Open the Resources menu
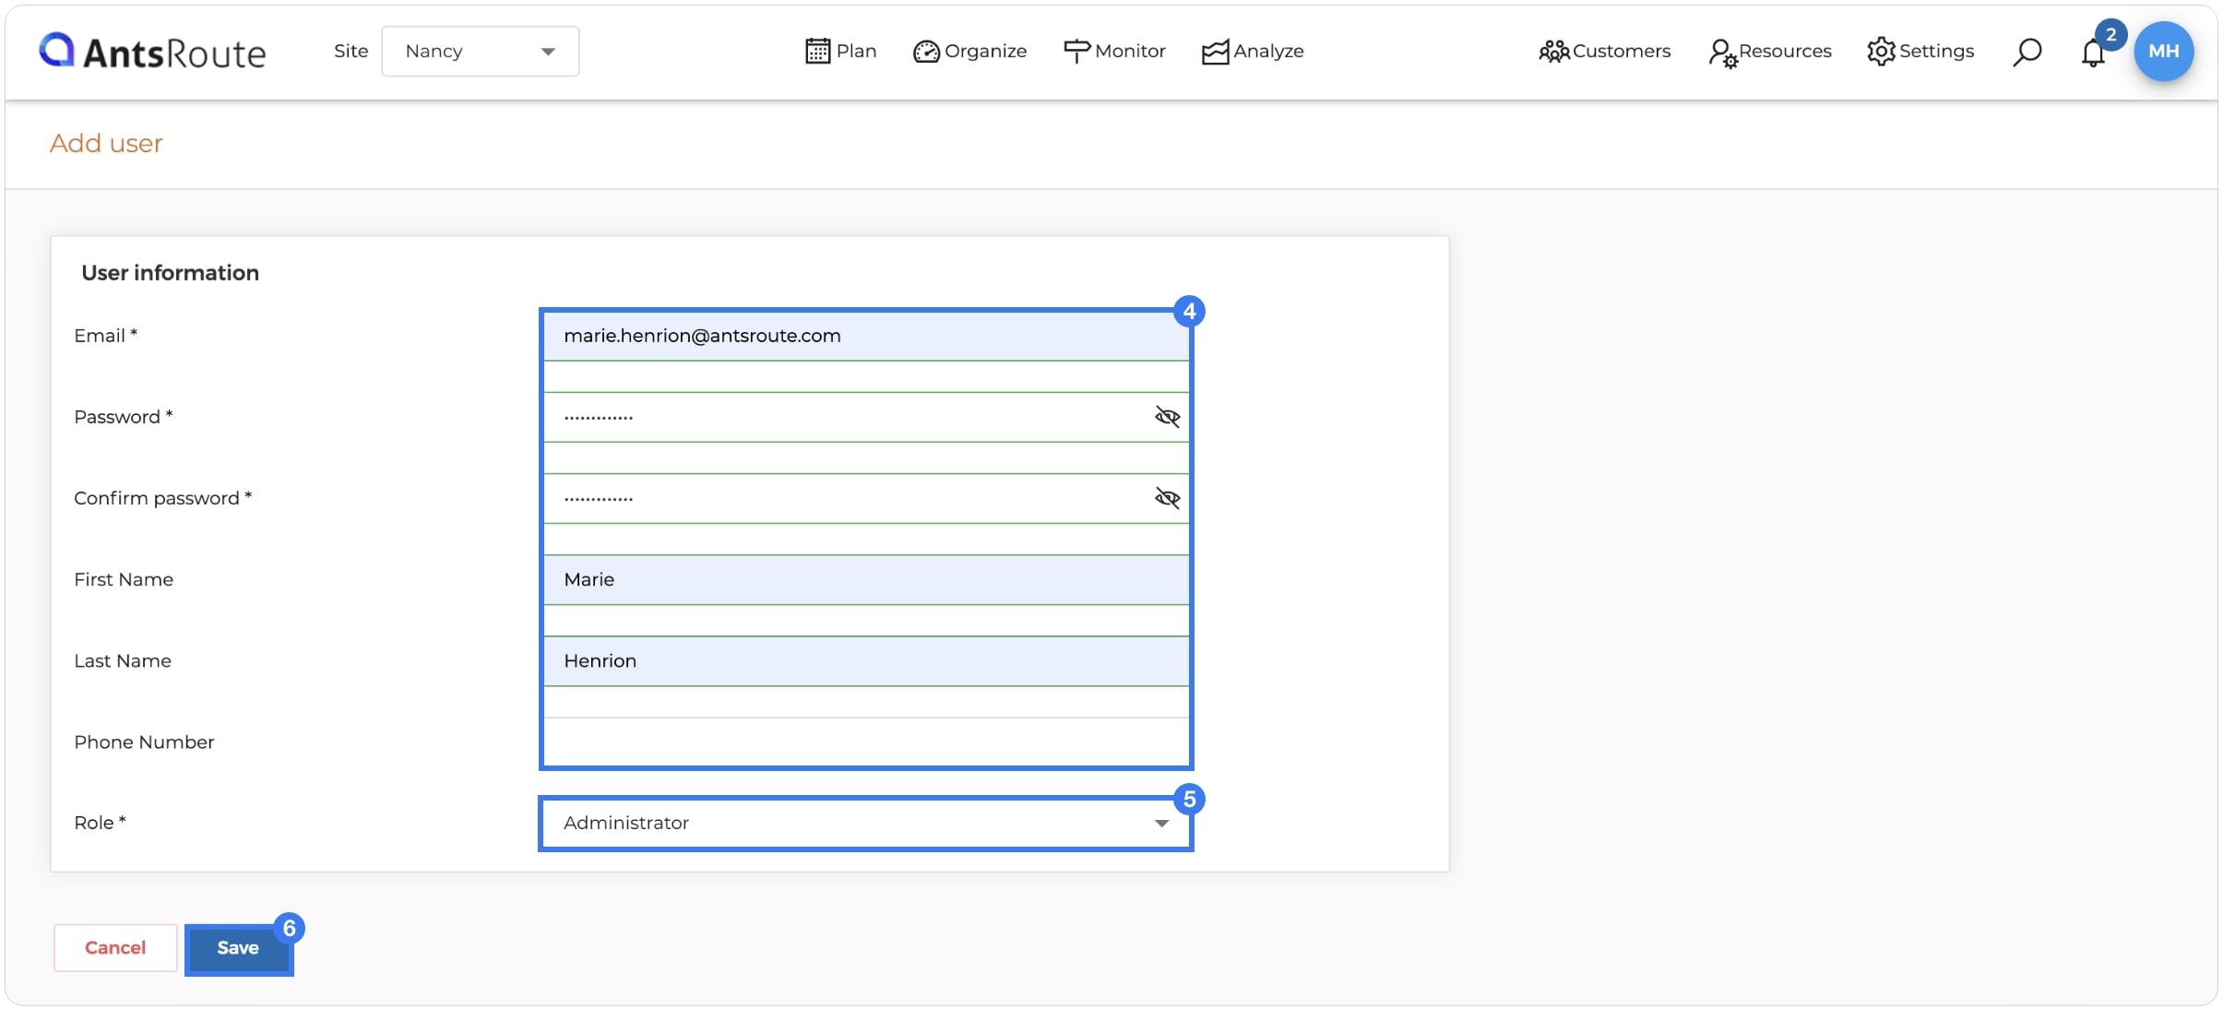This screenshot has width=2223, height=1009. 1769,52
